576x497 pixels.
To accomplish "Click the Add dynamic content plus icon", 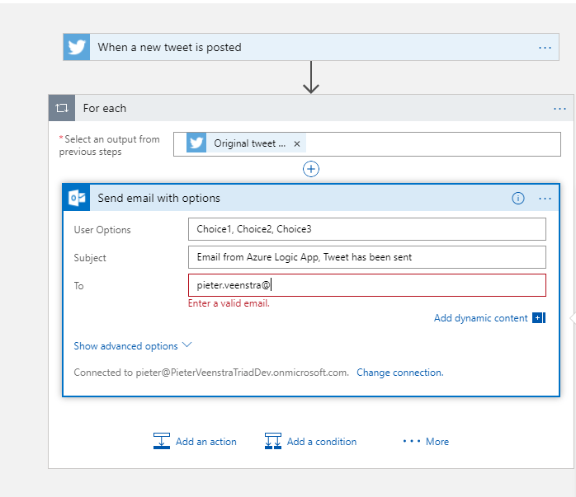I will pos(539,318).
